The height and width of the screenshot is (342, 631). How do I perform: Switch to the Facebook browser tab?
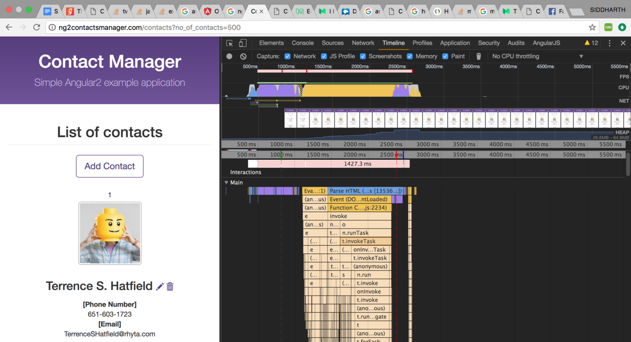(556, 11)
